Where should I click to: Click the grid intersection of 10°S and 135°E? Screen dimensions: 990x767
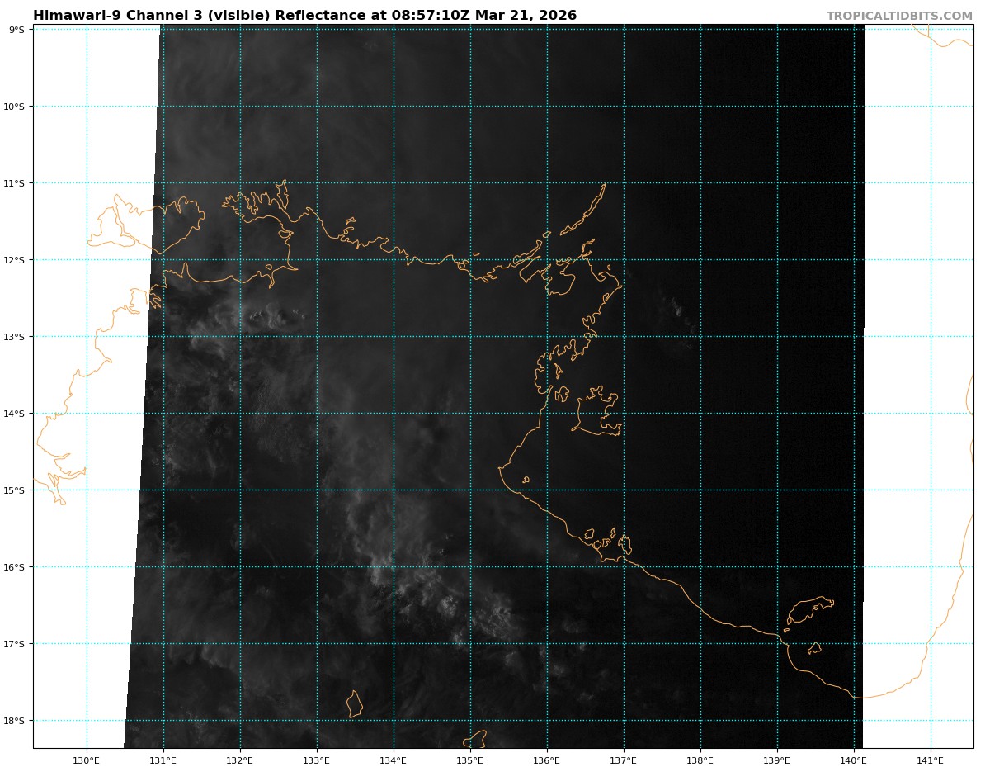pos(470,107)
